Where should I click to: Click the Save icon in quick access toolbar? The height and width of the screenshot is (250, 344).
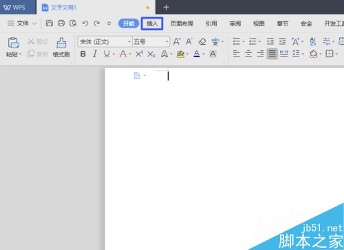[50, 23]
